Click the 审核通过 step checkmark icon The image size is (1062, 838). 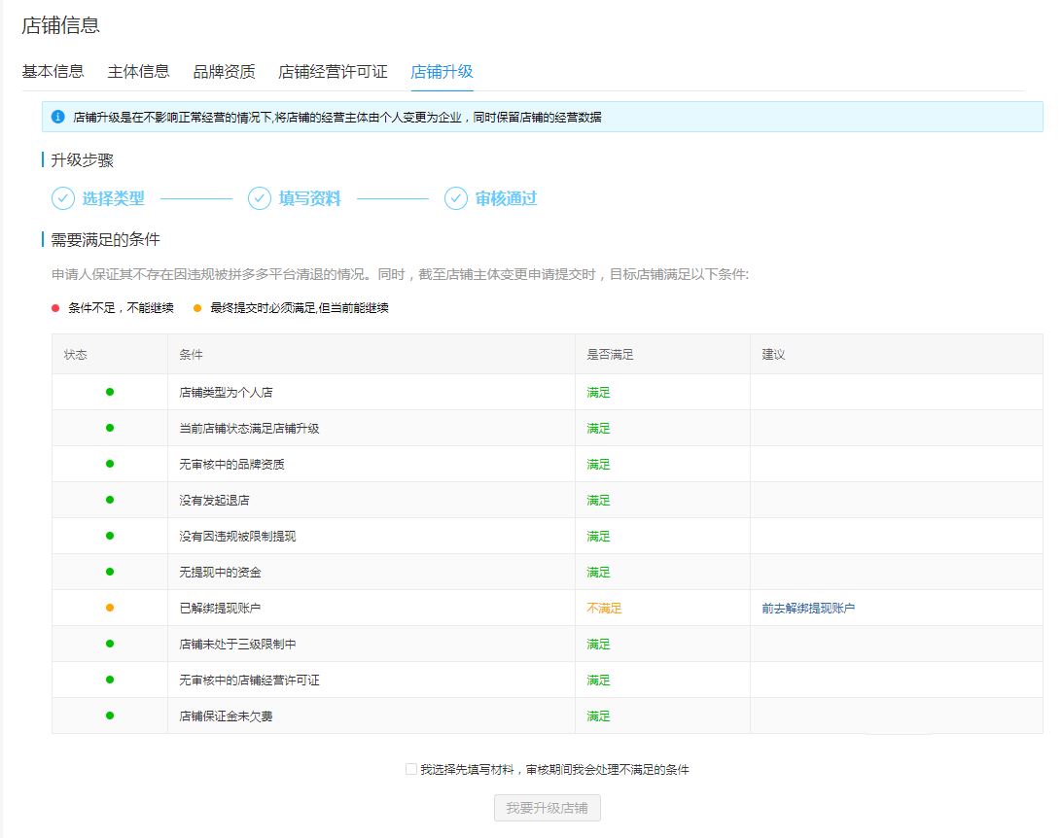[456, 198]
